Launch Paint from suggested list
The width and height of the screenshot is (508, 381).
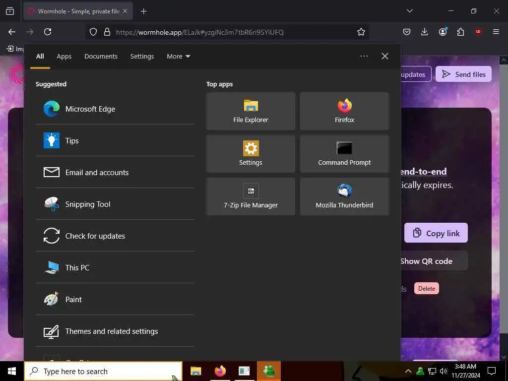click(115, 299)
